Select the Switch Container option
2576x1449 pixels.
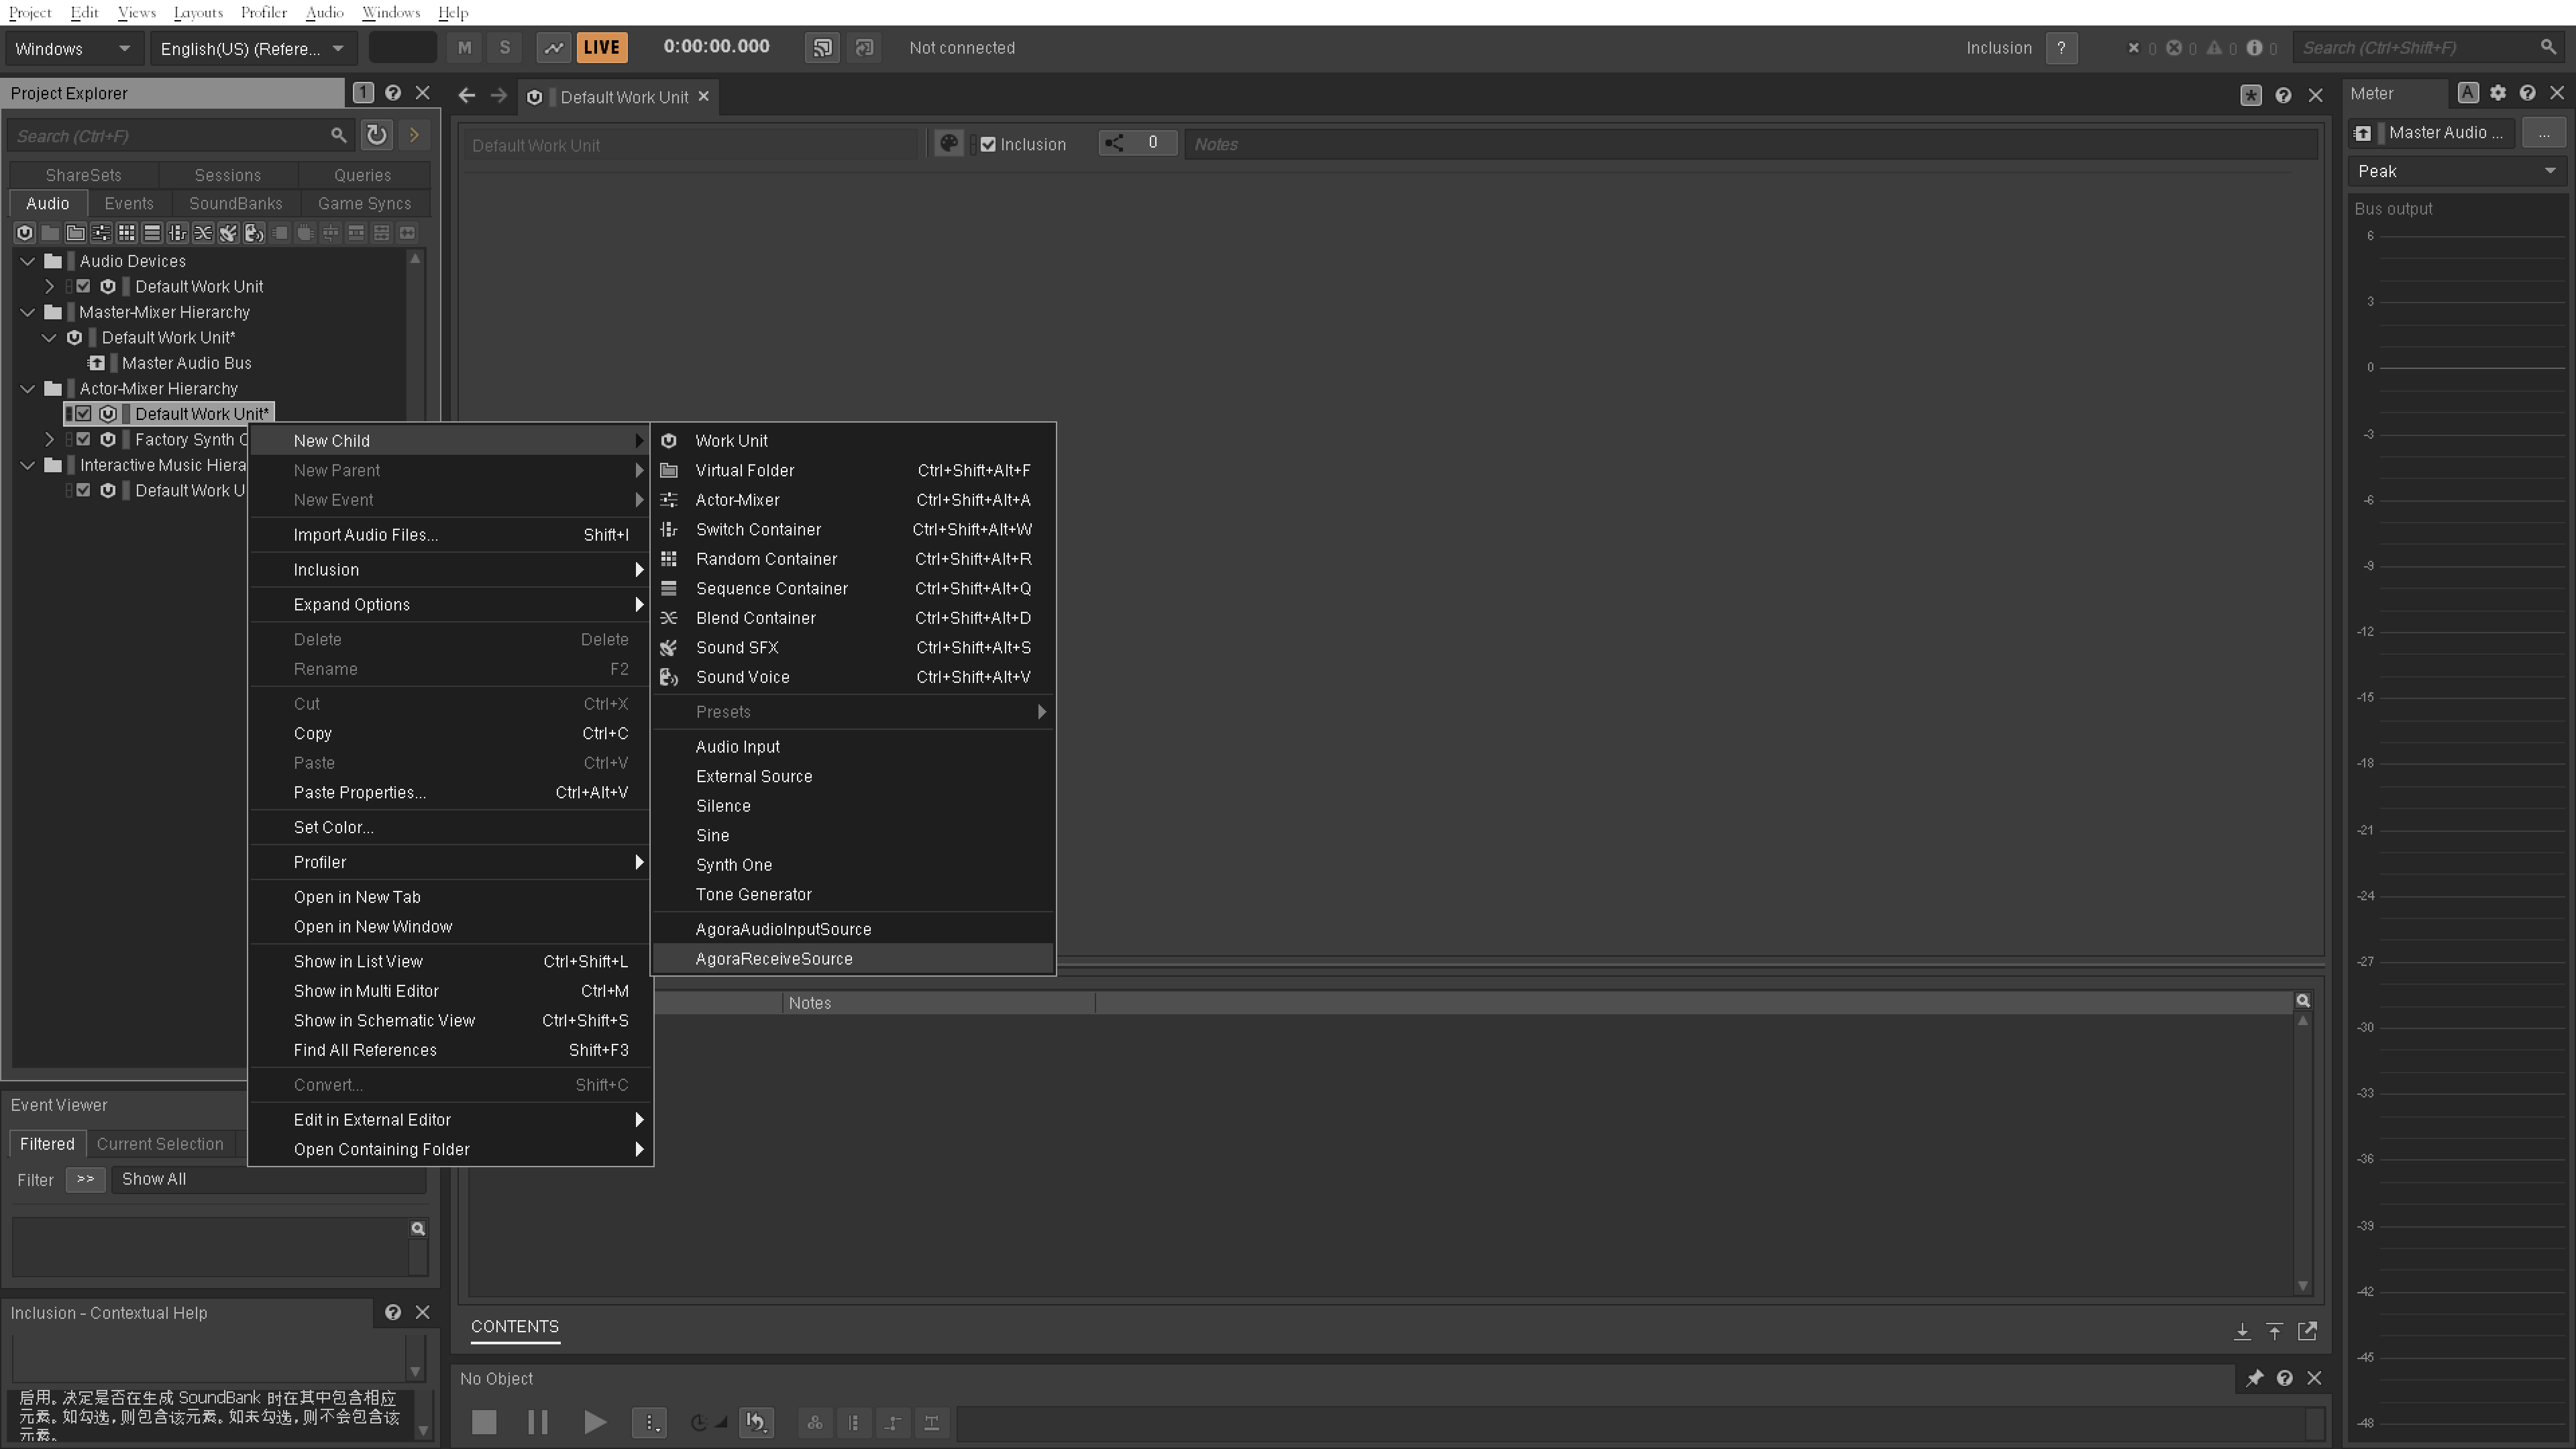[x=759, y=529]
